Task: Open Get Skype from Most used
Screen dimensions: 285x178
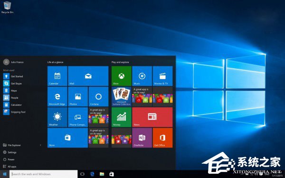Action: (12, 84)
